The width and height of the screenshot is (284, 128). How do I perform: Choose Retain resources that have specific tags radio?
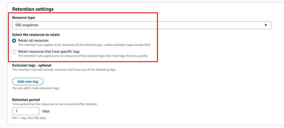(x=14, y=52)
